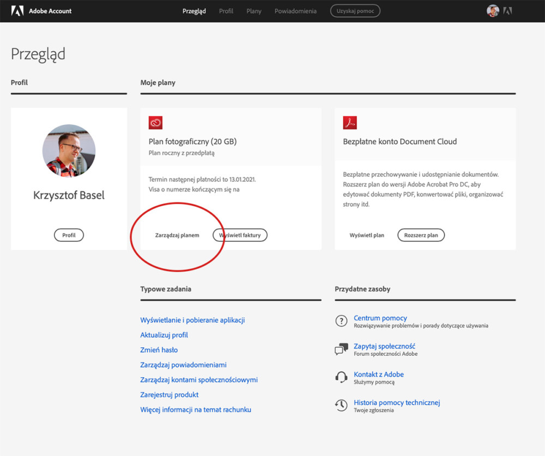Open the Centrum pomocy link
545x456 pixels.
coord(380,318)
